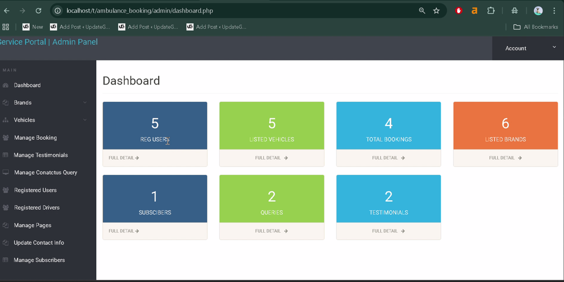Image resolution: width=564 pixels, height=282 pixels.
Task: Click the Manage Booking users icon
Action: [x=6, y=138]
